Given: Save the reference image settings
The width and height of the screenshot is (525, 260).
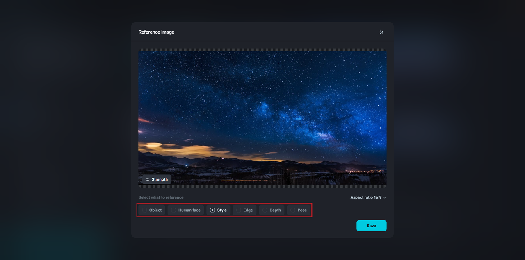Looking at the screenshot, I should click(371, 226).
